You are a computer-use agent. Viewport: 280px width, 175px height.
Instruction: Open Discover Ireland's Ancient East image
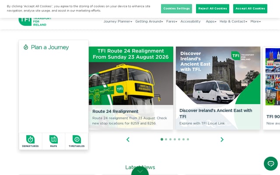218,75
